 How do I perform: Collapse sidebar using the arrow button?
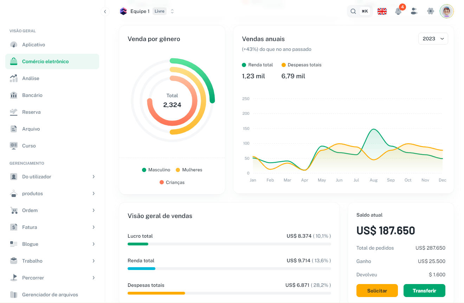(x=105, y=12)
